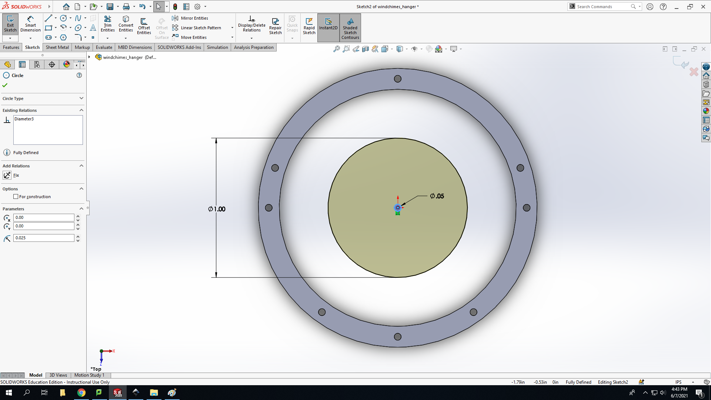Click the Exit Sketch icon

click(10, 24)
